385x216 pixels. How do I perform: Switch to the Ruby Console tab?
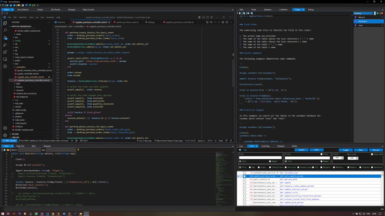tap(88, 9)
